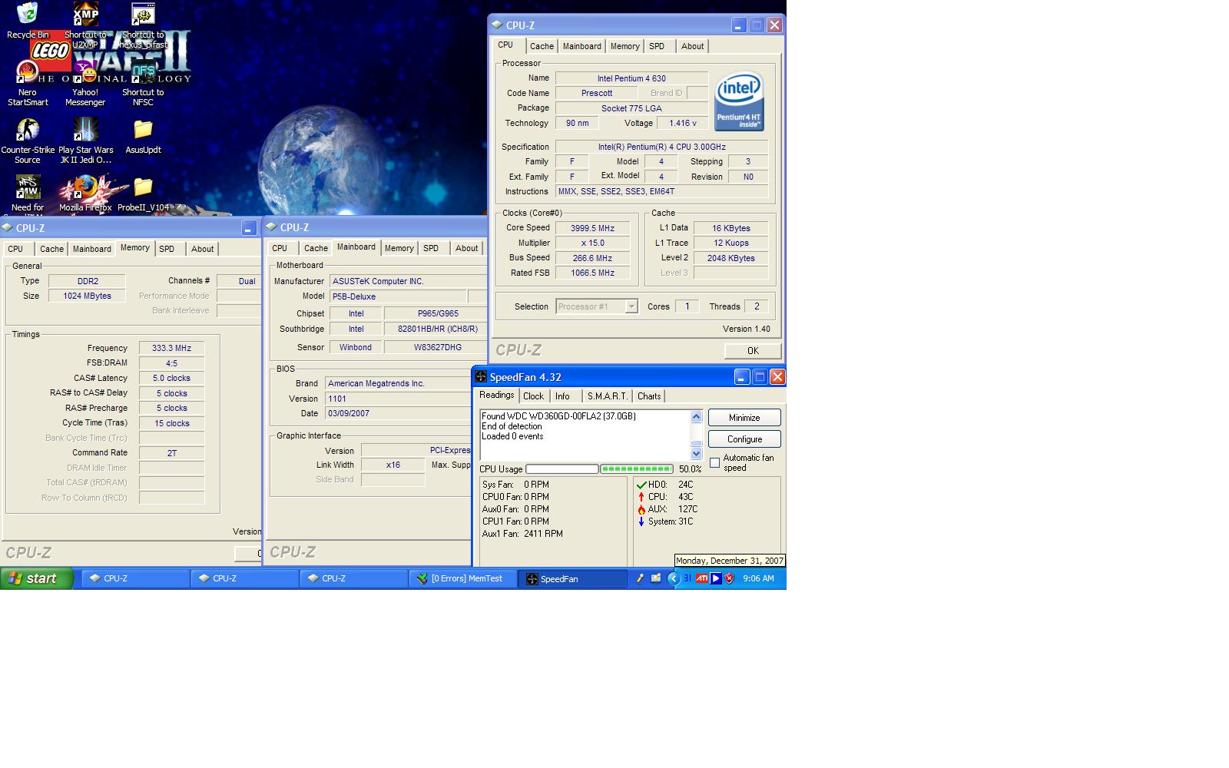This screenshot has height=768, width=1229.
Task: Click the CPU-Z icon in top window title bar
Action: pos(497,25)
